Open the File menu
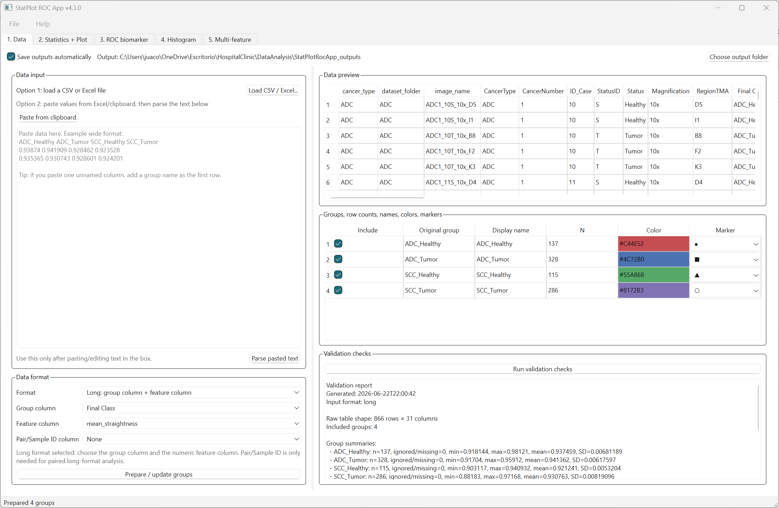The image size is (779, 508). click(14, 24)
